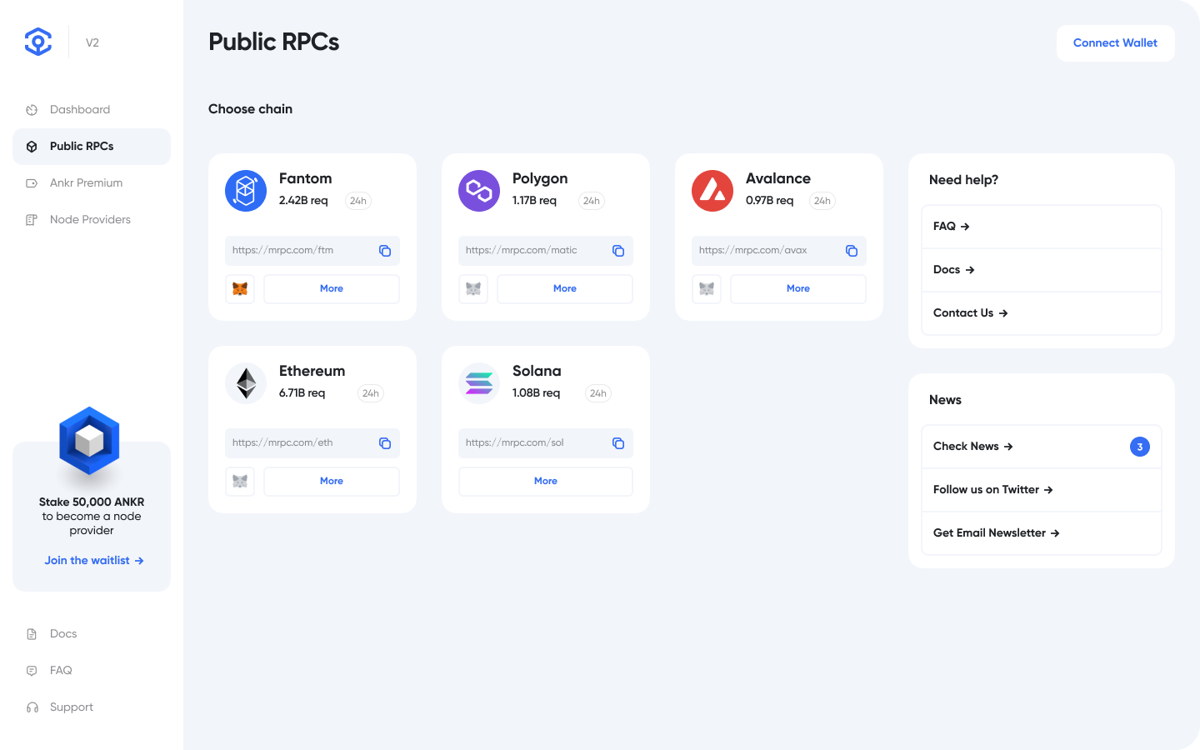Add Ethereum to MetaMask via fox icon
The width and height of the screenshot is (1200, 750).
[240, 482]
